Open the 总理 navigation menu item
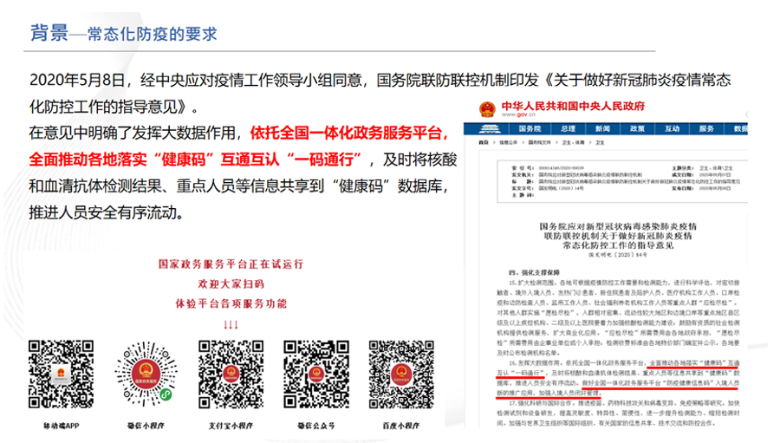The image size is (780, 443). click(x=568, y=129)
